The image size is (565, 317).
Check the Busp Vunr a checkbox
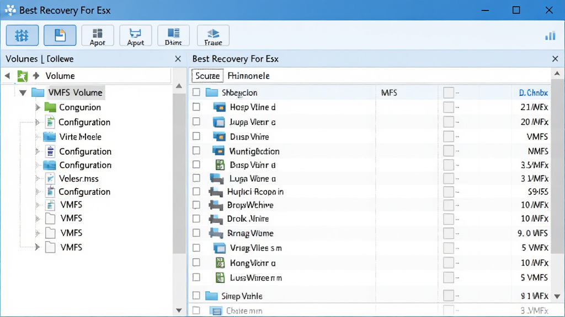click(x=196, y=164)
